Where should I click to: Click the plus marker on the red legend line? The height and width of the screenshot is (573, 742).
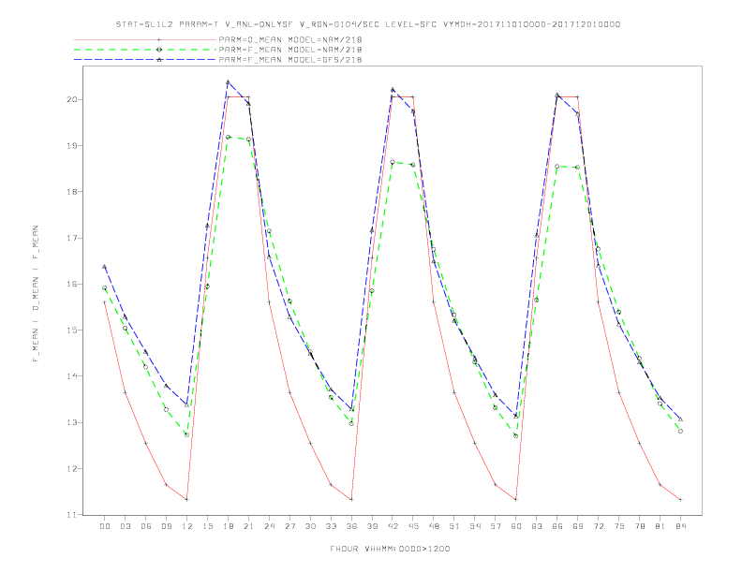pos(159,39)
